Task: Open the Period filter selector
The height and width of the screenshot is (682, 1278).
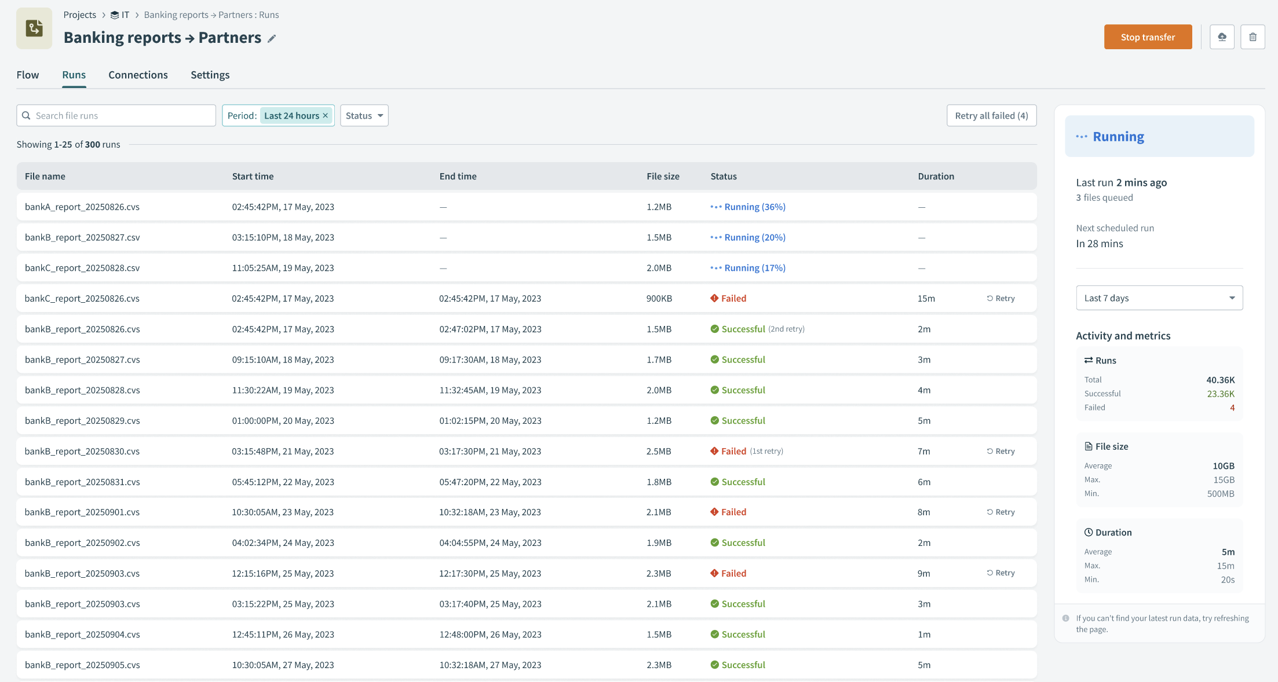Action: (242, 116)
